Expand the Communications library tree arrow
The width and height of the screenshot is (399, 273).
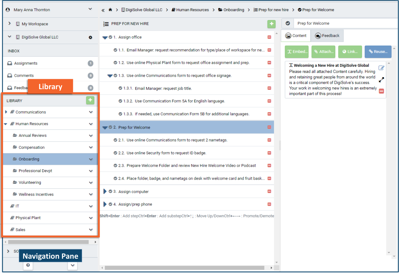tap(6, 112)
